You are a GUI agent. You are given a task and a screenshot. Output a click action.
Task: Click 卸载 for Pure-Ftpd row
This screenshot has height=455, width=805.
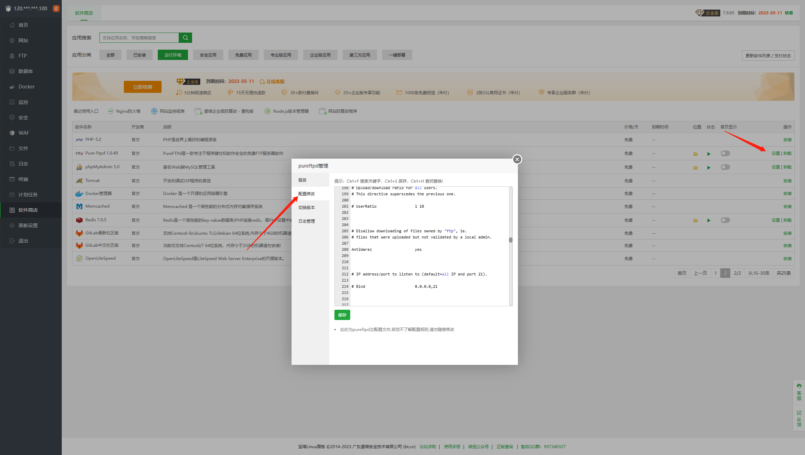click(788, 153)
